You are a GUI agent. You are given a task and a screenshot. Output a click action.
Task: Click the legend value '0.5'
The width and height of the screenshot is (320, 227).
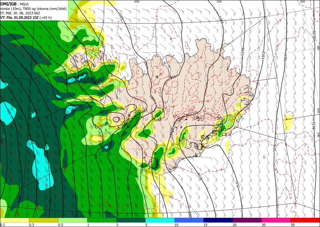[60, 225]
